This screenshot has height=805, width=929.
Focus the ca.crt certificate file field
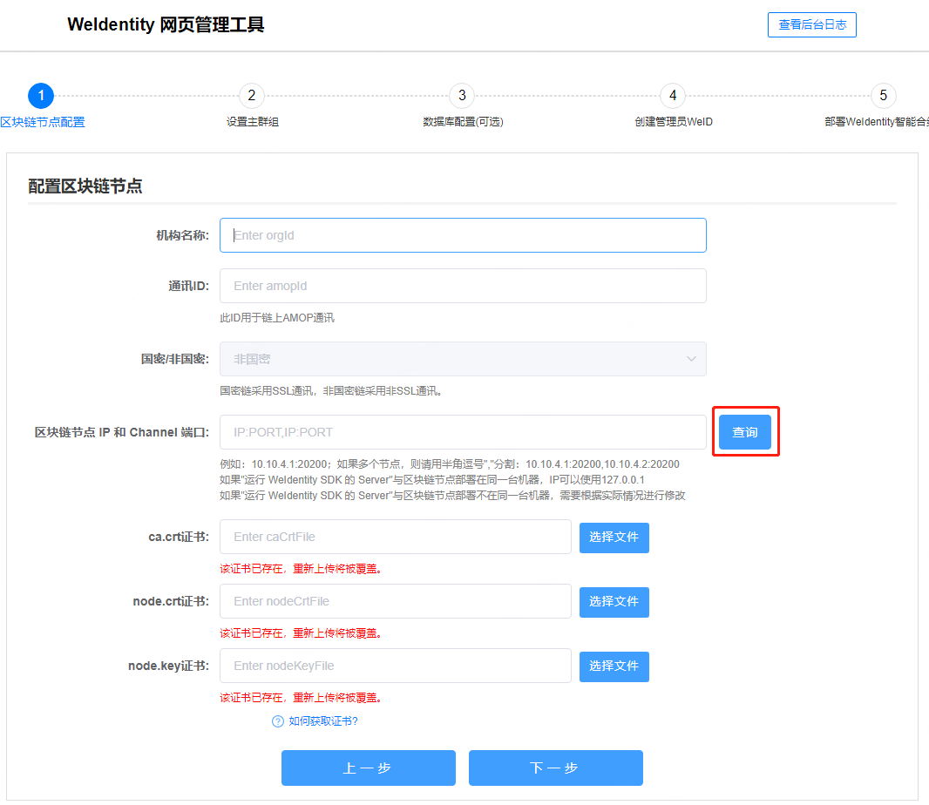(x=395, y=537)
